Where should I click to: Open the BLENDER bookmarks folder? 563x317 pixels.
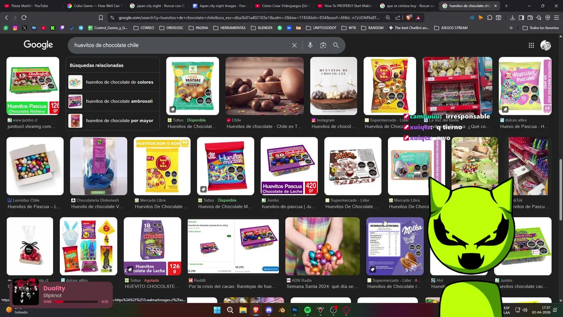[x=261, y=28]
